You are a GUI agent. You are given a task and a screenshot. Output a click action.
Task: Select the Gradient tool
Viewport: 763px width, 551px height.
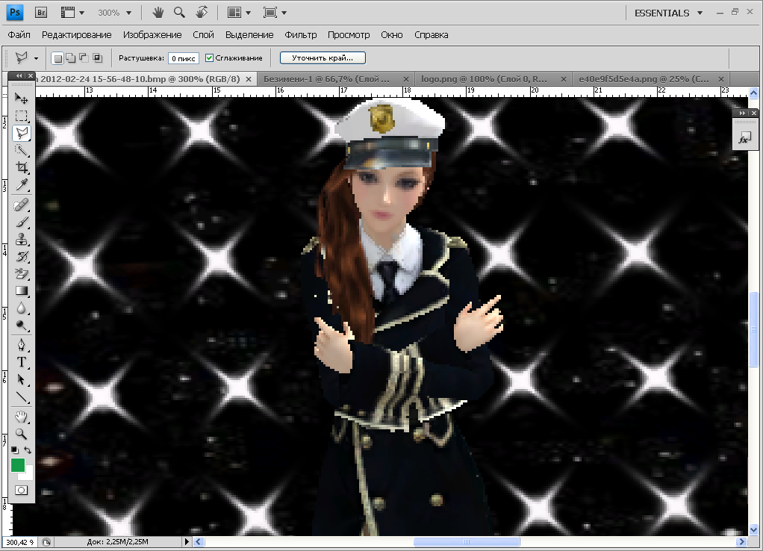click(22, 290)
